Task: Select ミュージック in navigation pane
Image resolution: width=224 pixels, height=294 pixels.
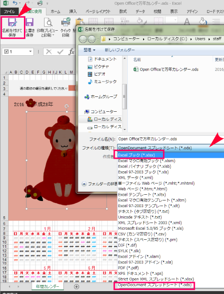Action: [102, 82]
